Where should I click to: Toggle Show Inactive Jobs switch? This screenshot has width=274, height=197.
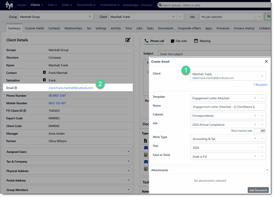coord(260,131)
